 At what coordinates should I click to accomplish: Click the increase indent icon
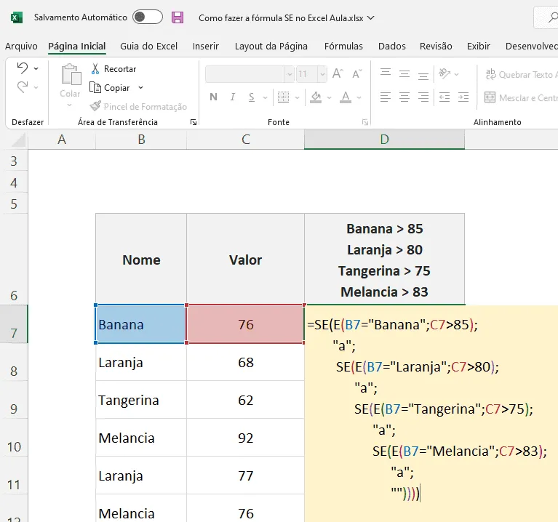click(x=463, y=97)
